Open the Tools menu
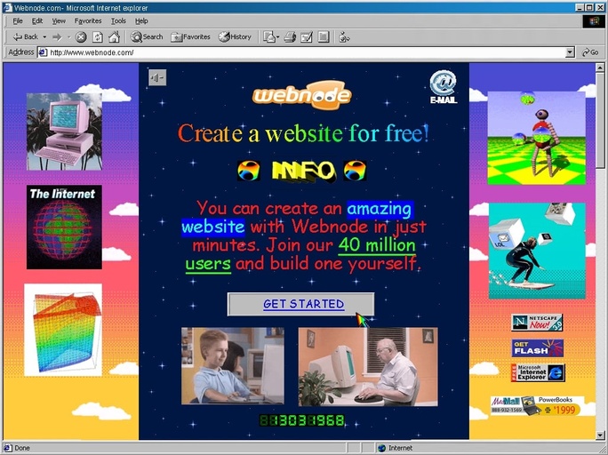The image size is (608, 455). click(x=118, y=21)
